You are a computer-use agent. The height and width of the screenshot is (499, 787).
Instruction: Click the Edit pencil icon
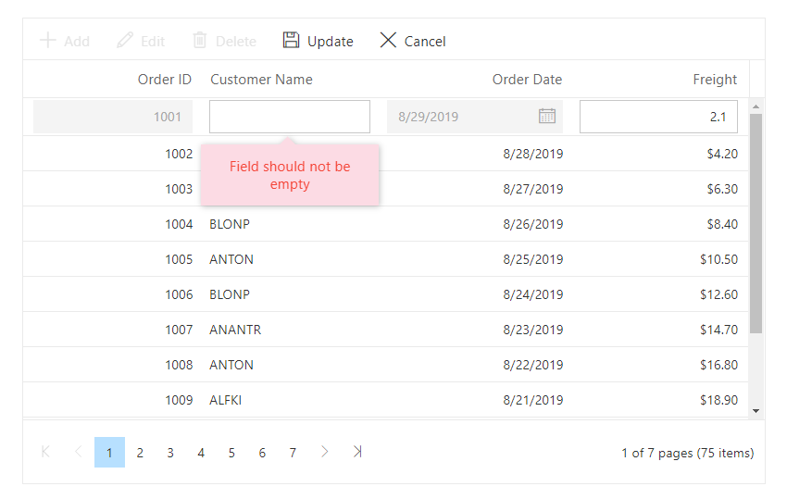click(125, 41)
